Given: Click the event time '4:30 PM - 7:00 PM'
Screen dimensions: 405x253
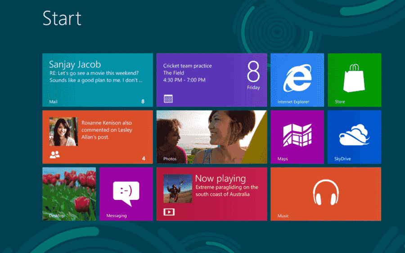Looking at the screenshot, I should pyautogui.click(x=184, y=80).
